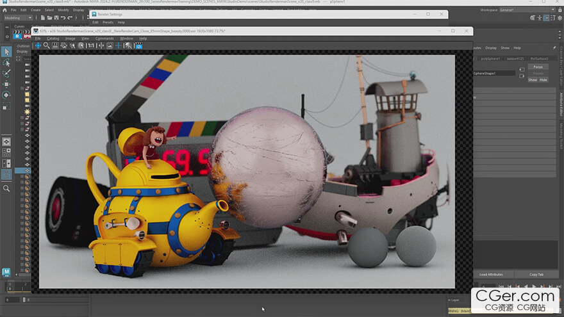
Task: Toggle the workspace lock icon
Action: click(560, 10)
